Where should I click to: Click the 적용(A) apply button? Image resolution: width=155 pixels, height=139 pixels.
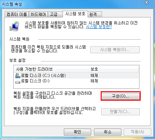tap(138, 132)
